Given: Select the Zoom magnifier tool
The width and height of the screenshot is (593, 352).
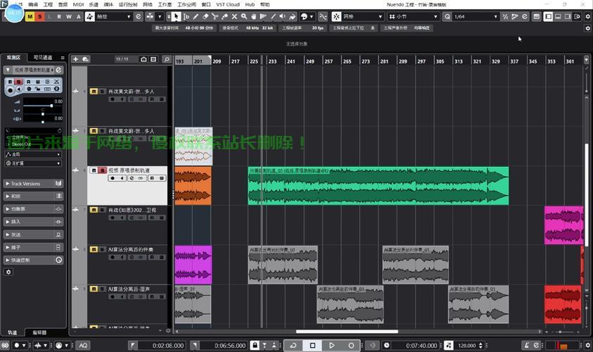Looking at the screenshot, I should pos(244,17).
